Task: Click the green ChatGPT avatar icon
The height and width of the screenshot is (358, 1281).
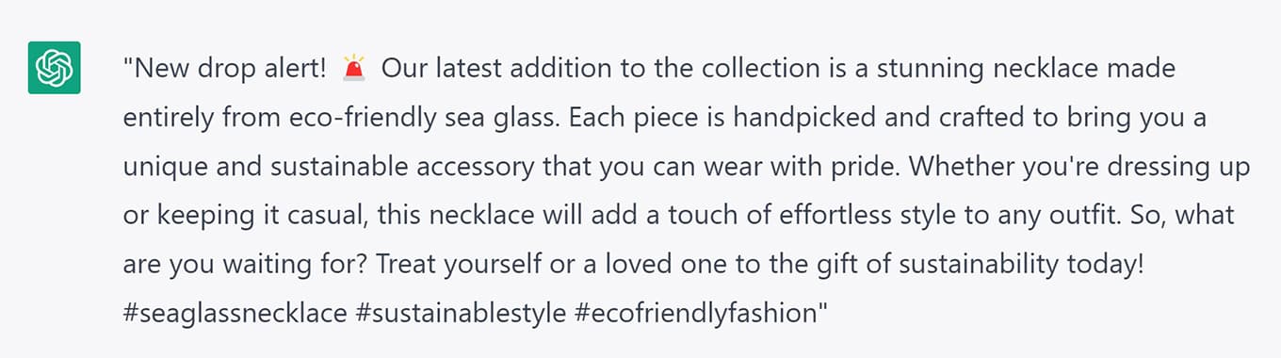Action: pos(55,69)
